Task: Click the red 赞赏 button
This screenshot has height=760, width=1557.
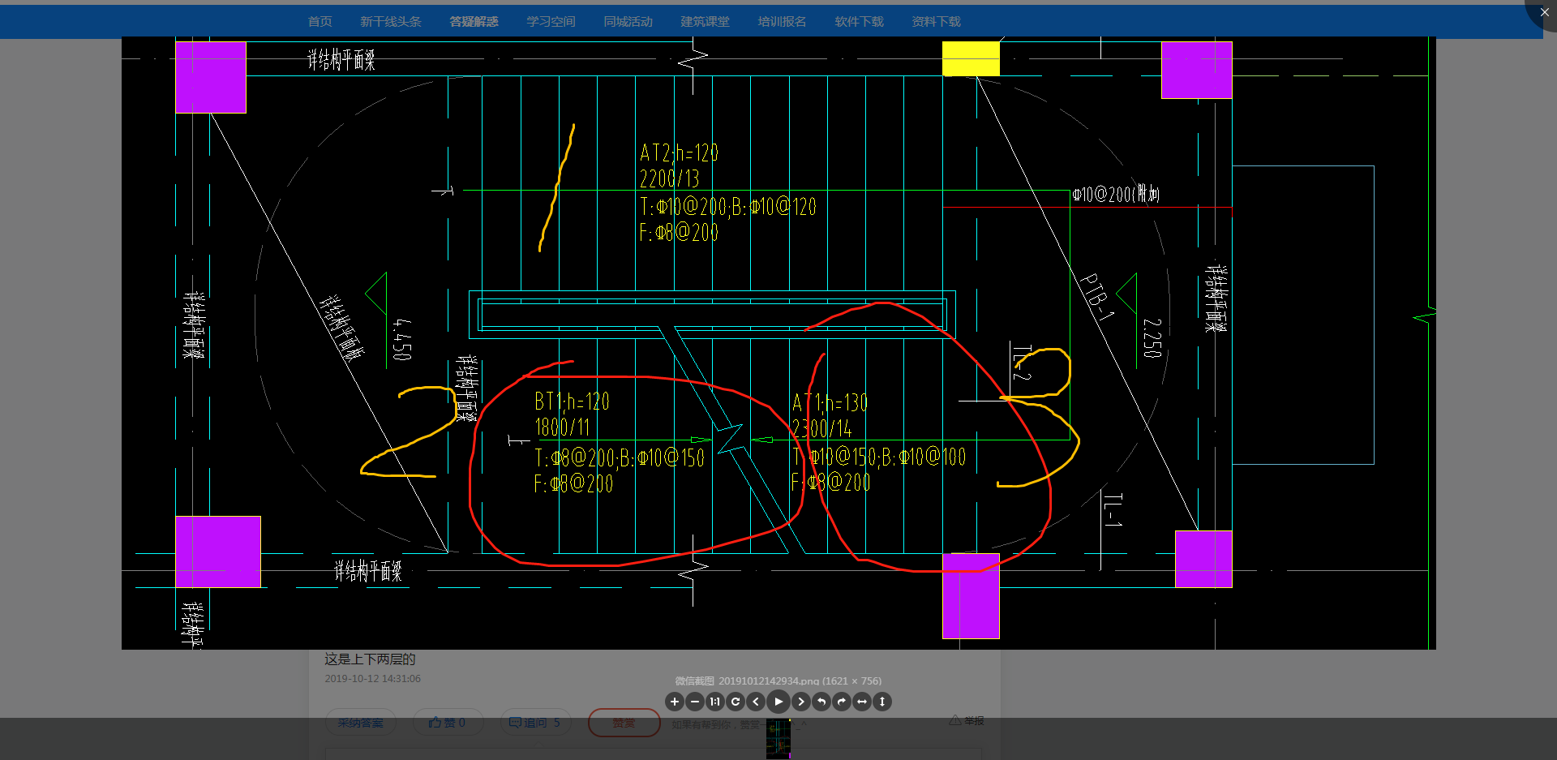Action: point(624,723)
